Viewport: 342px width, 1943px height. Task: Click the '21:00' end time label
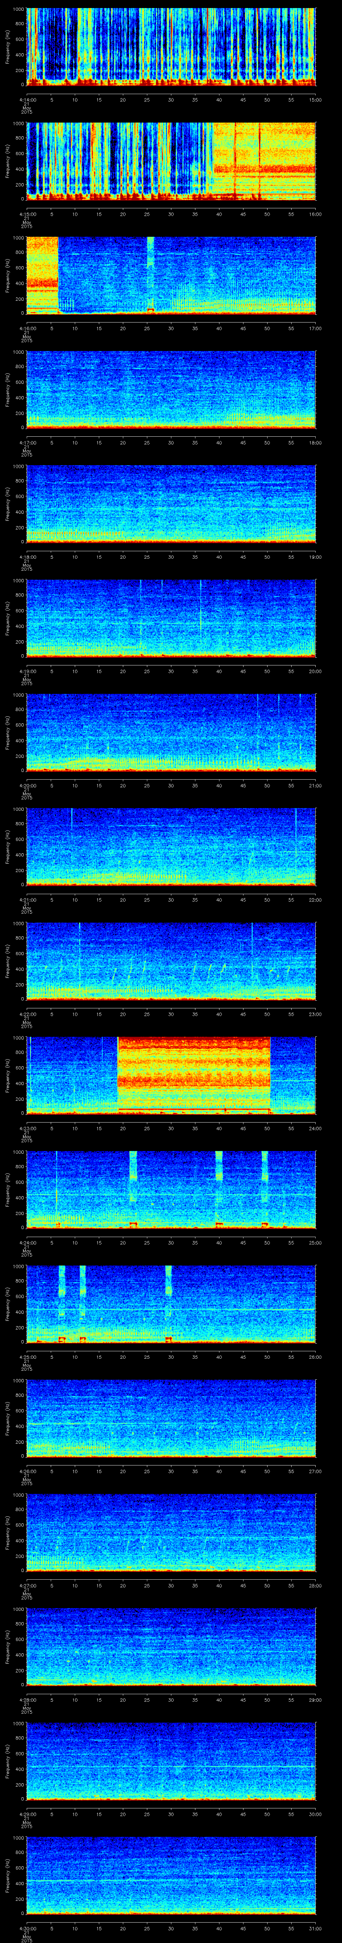point(316,785)
